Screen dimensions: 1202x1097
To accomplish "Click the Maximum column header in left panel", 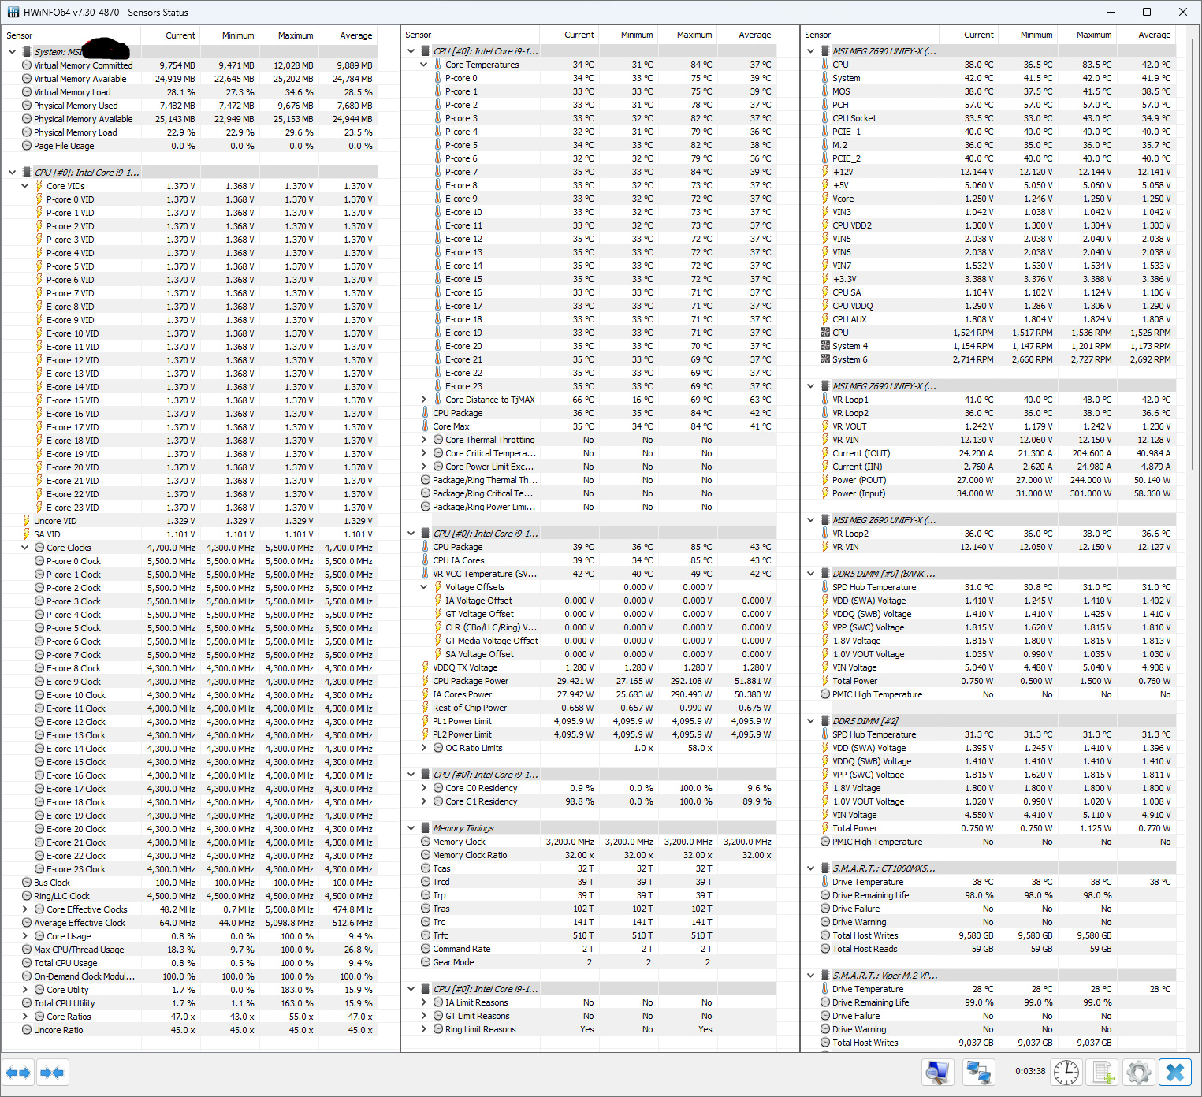I will tap(296, 35).
